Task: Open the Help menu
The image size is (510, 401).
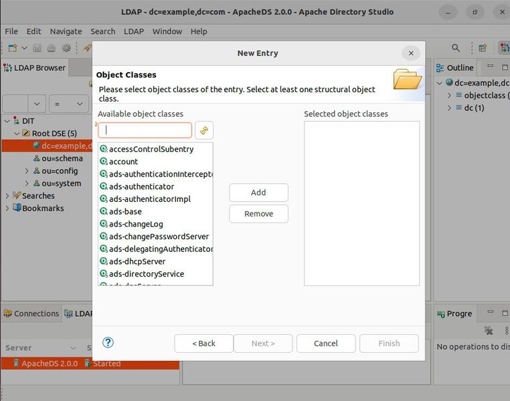Action: [199, 31]
